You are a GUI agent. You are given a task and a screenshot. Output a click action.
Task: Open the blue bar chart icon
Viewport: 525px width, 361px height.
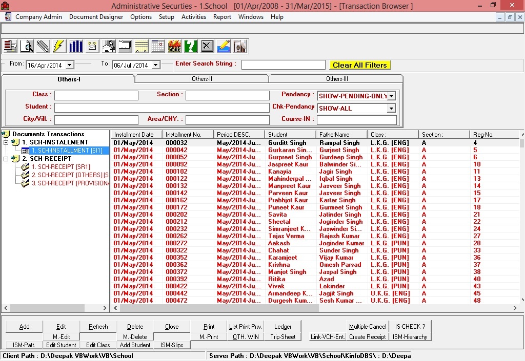point(76,46)
